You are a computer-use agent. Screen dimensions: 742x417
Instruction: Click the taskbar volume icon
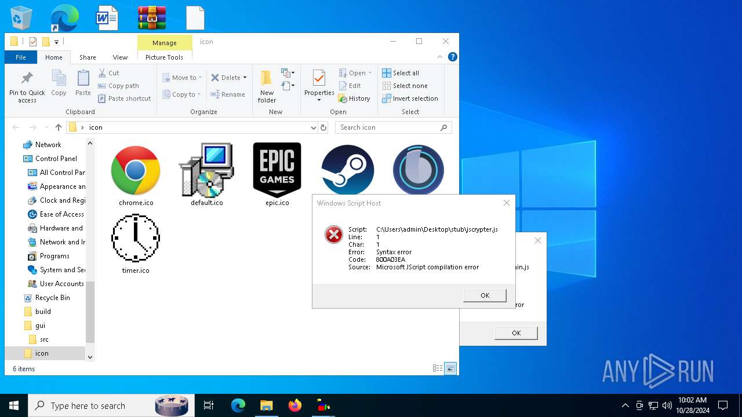point(667,405)
